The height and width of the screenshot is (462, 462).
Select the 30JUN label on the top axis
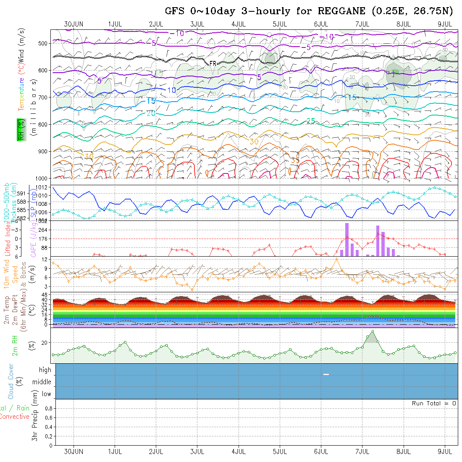(73, 24)
